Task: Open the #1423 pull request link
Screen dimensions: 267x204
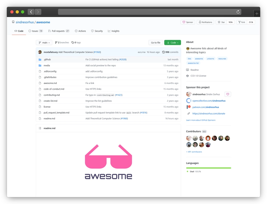Action: 119,95
